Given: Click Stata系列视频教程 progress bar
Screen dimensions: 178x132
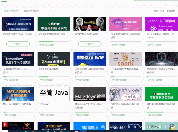Looking at the screenshot, I should pos(54,77).
